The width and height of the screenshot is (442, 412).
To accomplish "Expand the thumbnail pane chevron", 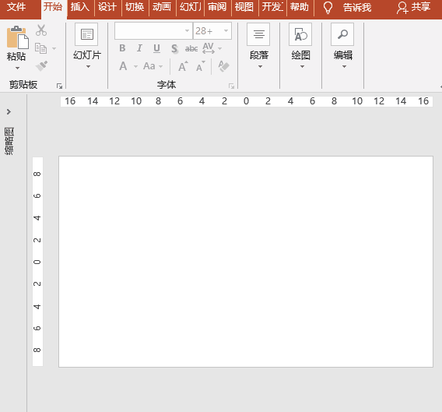I will [x=9, y=111].
